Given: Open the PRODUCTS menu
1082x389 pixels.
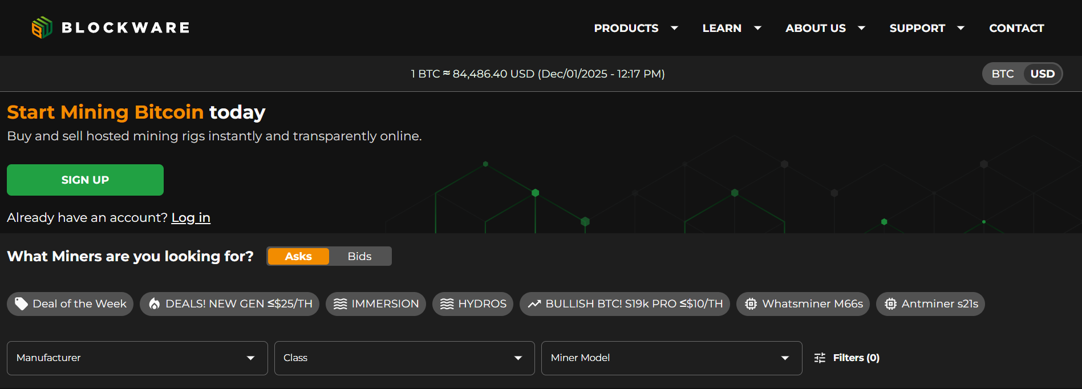Looking at the screenshot, I should tap(626, 28).
